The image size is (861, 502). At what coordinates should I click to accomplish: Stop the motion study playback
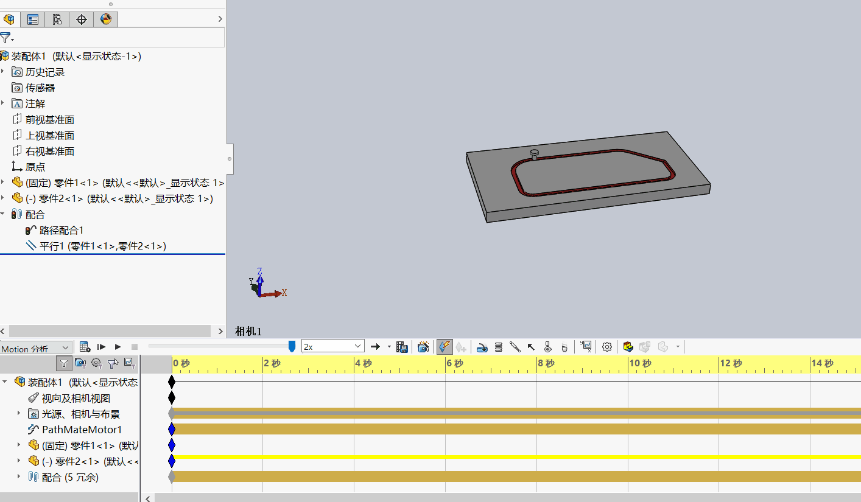point(135,347)
